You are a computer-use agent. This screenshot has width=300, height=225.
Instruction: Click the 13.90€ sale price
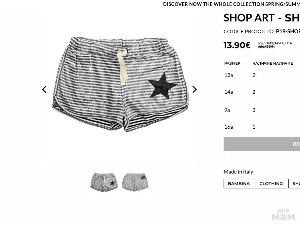pos(237,45)
